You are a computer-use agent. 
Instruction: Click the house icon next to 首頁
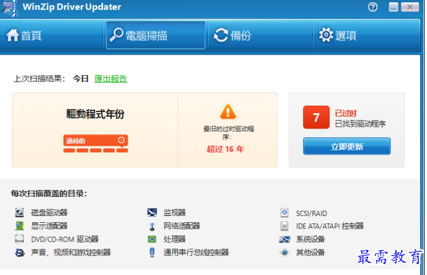[x=13, y=35]
